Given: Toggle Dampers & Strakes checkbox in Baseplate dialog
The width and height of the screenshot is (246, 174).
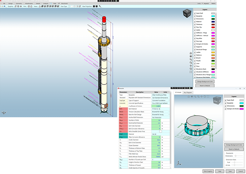Looking at the screenshot, I should tap(225, 109).
